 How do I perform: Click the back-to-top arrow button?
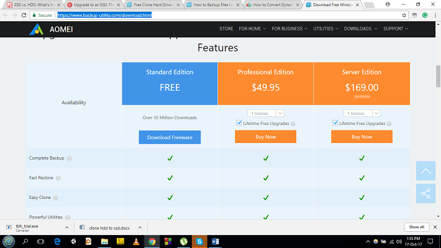425,171
